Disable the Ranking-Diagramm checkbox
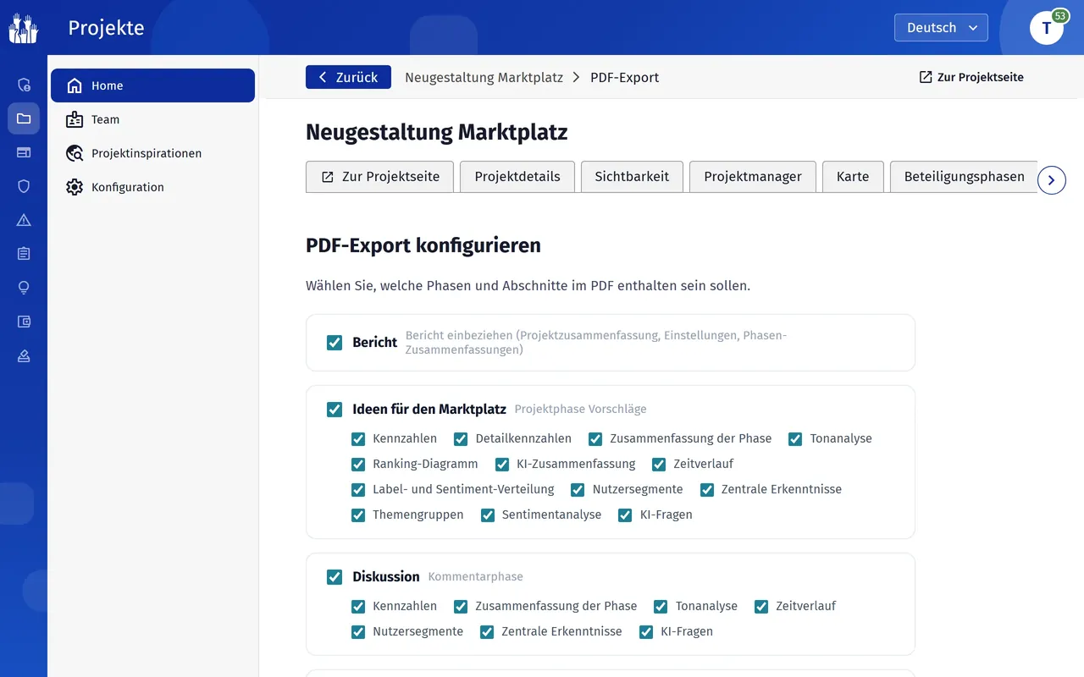1084x677 pixels. click(358, 465)
